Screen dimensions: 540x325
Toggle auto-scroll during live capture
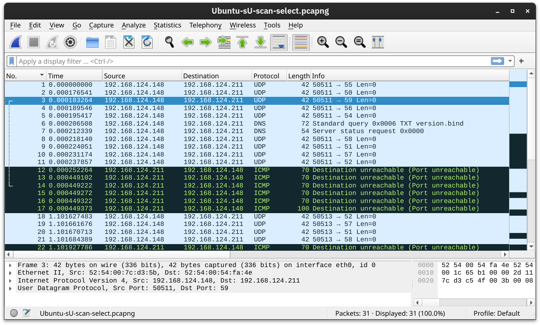(278, 42)
